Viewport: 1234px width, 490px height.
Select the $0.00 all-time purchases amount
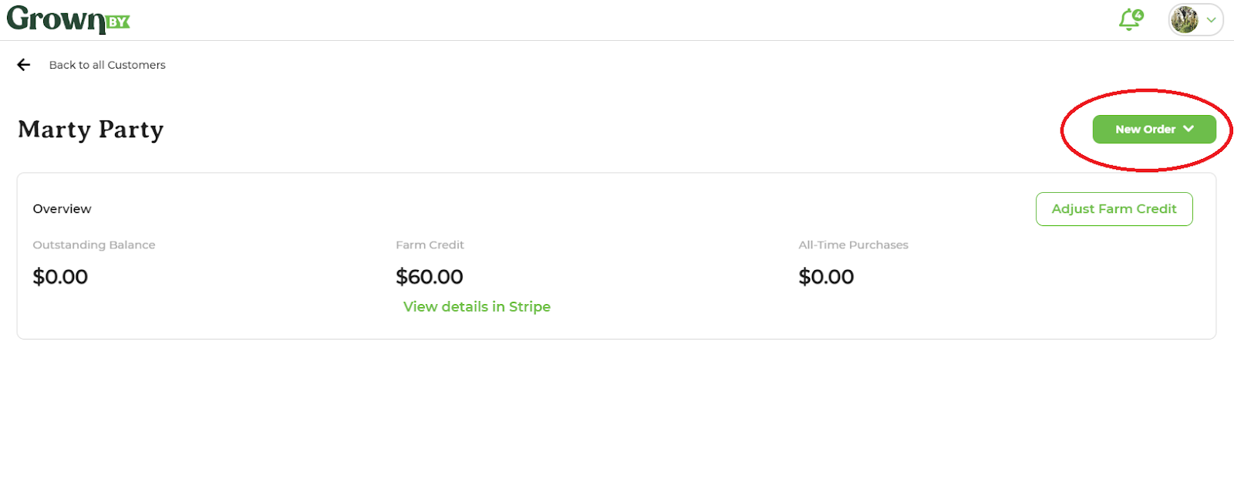click(826, 277)
